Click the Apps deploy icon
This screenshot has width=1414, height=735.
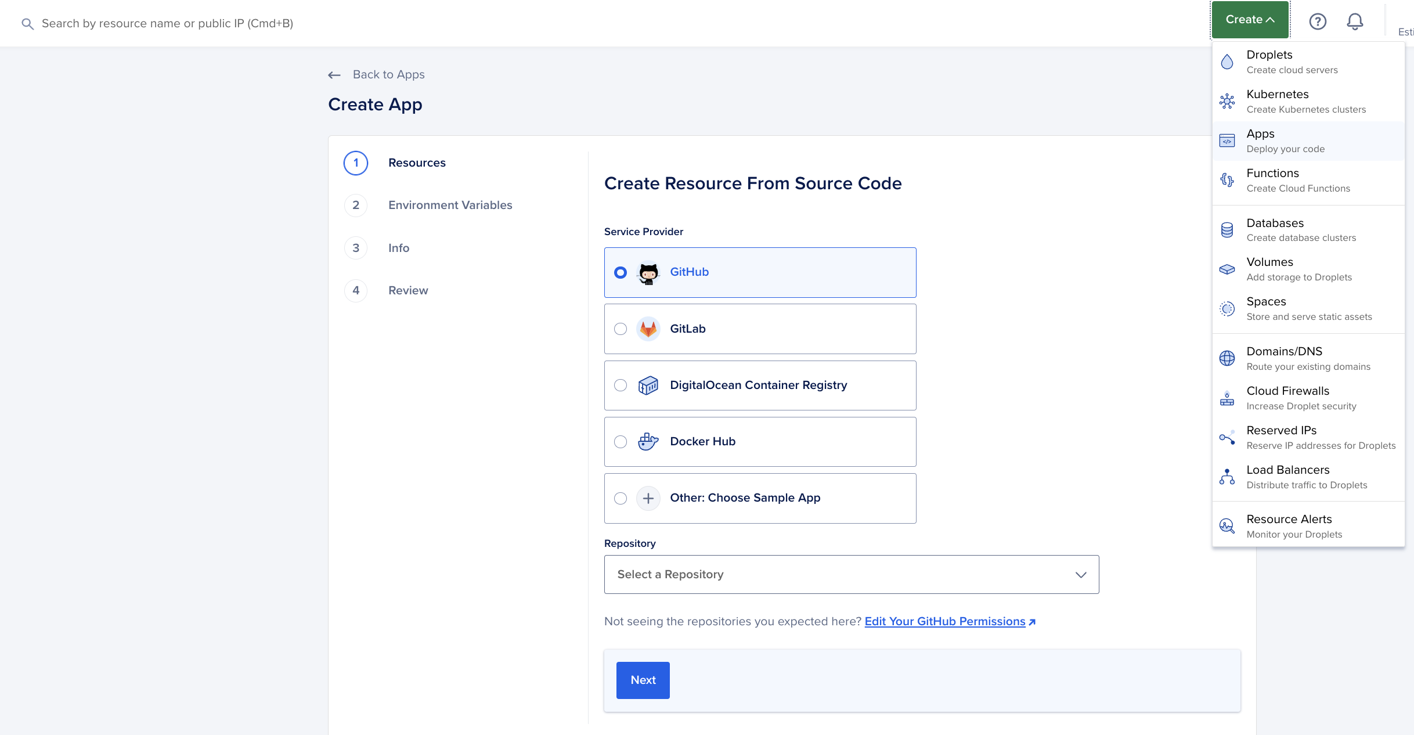point(1228,140)
